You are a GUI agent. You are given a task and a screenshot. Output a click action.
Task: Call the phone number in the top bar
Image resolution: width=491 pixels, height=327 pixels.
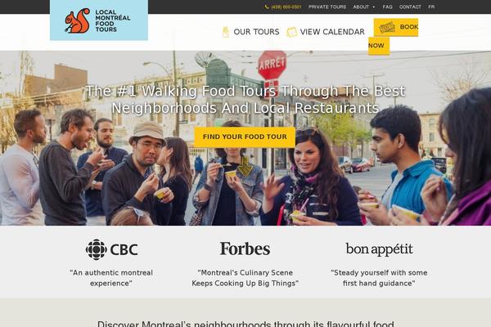286,7
